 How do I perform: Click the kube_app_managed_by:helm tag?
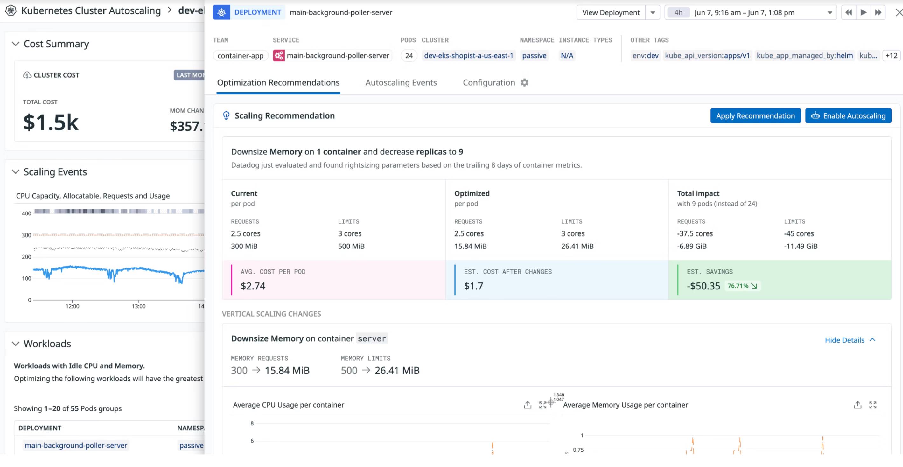click(804, 55)
